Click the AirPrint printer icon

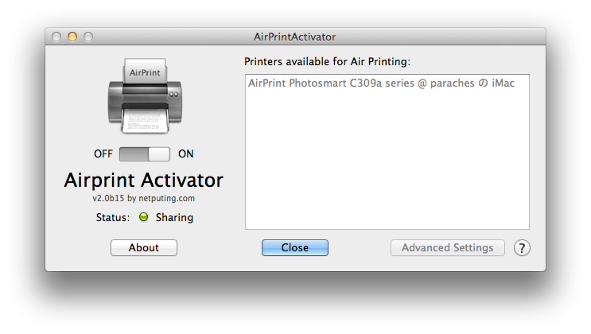[x=145, y=95]
